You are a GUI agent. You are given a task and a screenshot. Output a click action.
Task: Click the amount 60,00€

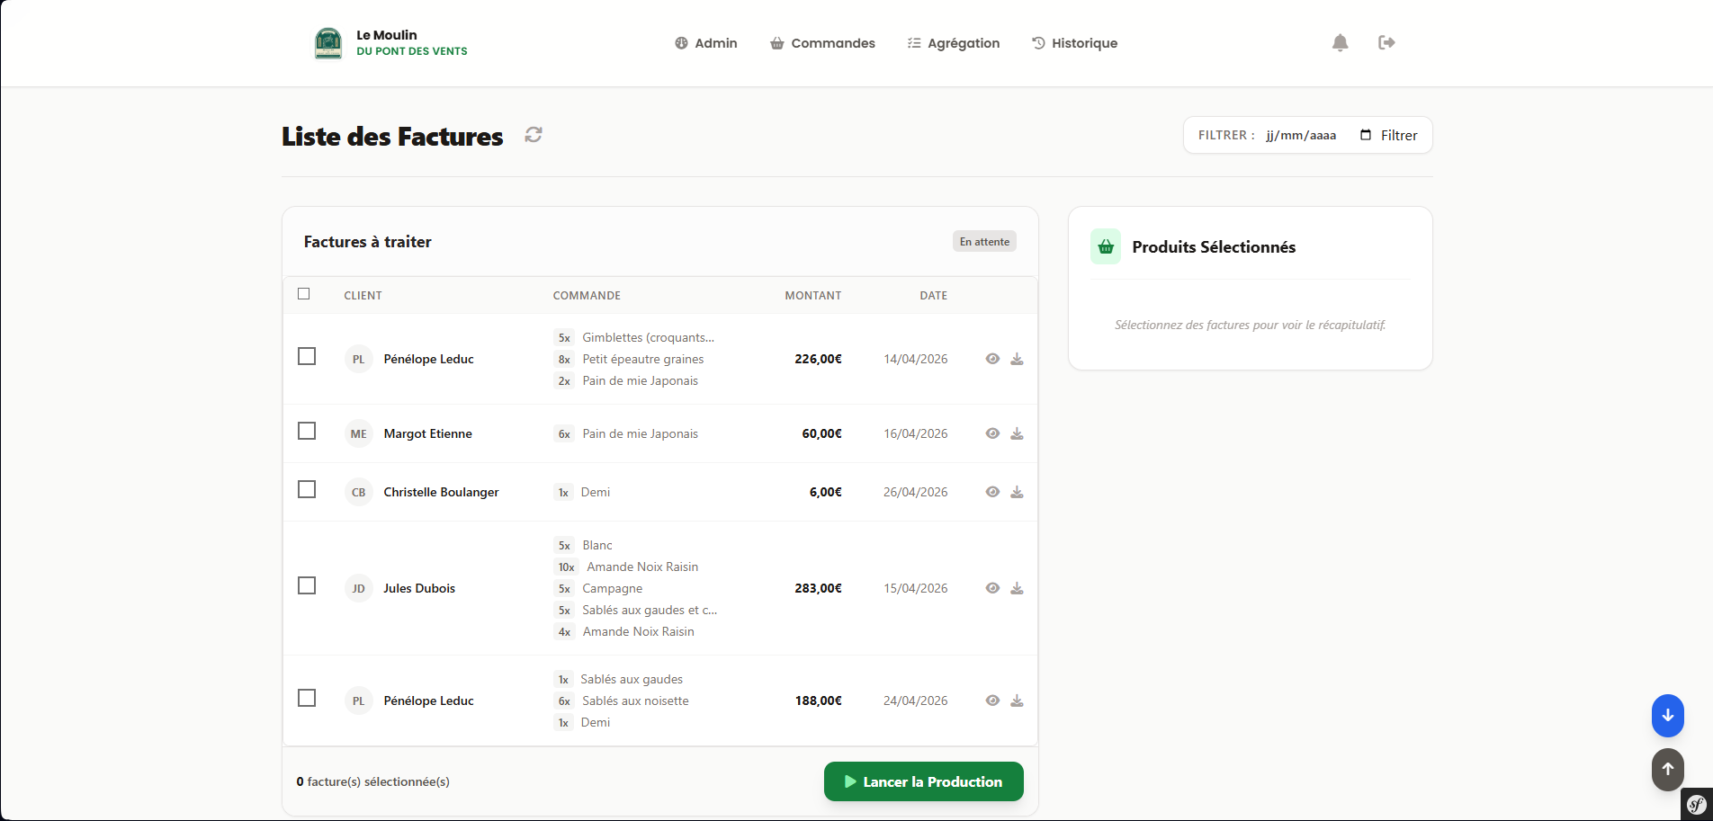821,433
